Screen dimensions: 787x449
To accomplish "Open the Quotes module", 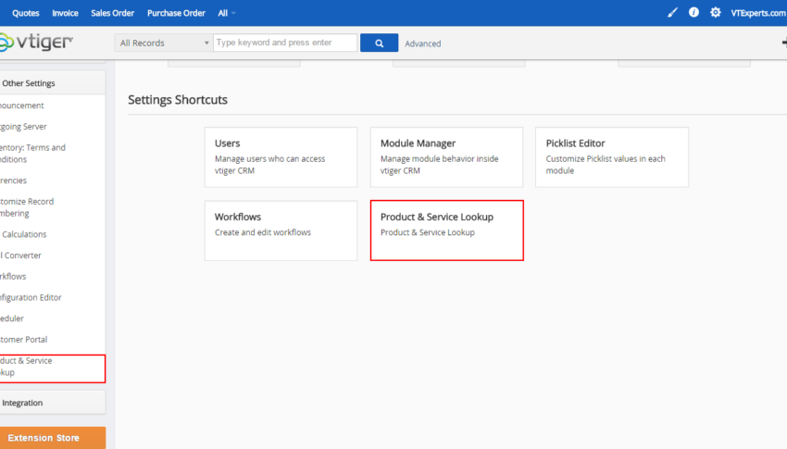I will [26, 13].
